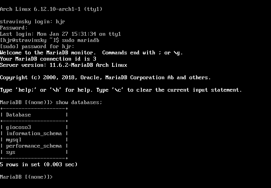The width and height of the screenshot is (271, 188).
Task: Click the "Type 'help;'" hint line
Action: [x=121, y=90]
